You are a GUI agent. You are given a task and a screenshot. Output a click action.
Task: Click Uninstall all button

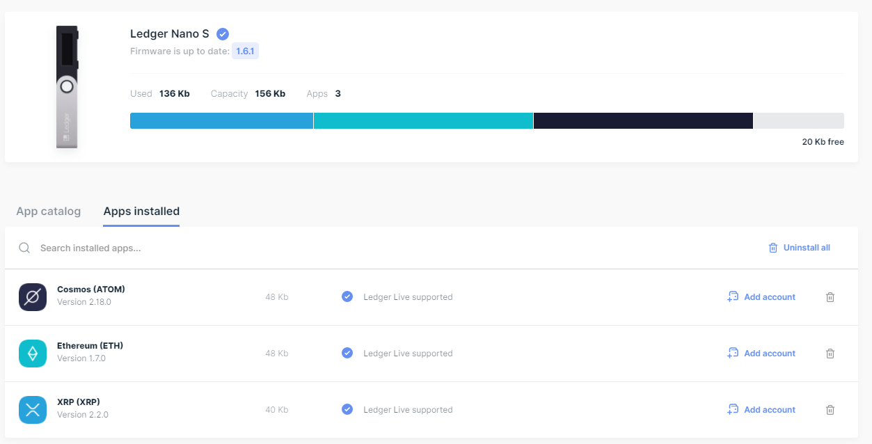coord(799,248)
